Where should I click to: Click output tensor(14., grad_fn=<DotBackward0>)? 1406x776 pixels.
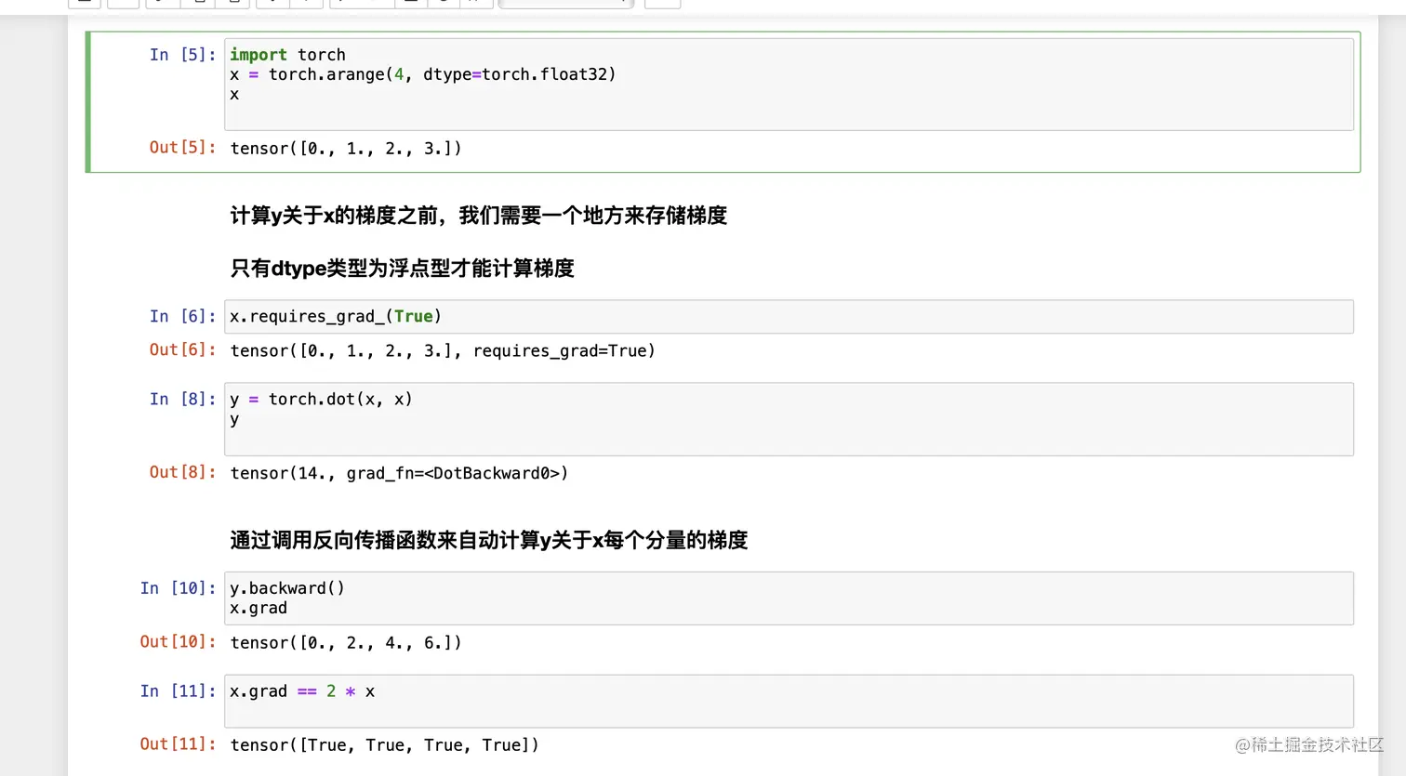point(399,474)
